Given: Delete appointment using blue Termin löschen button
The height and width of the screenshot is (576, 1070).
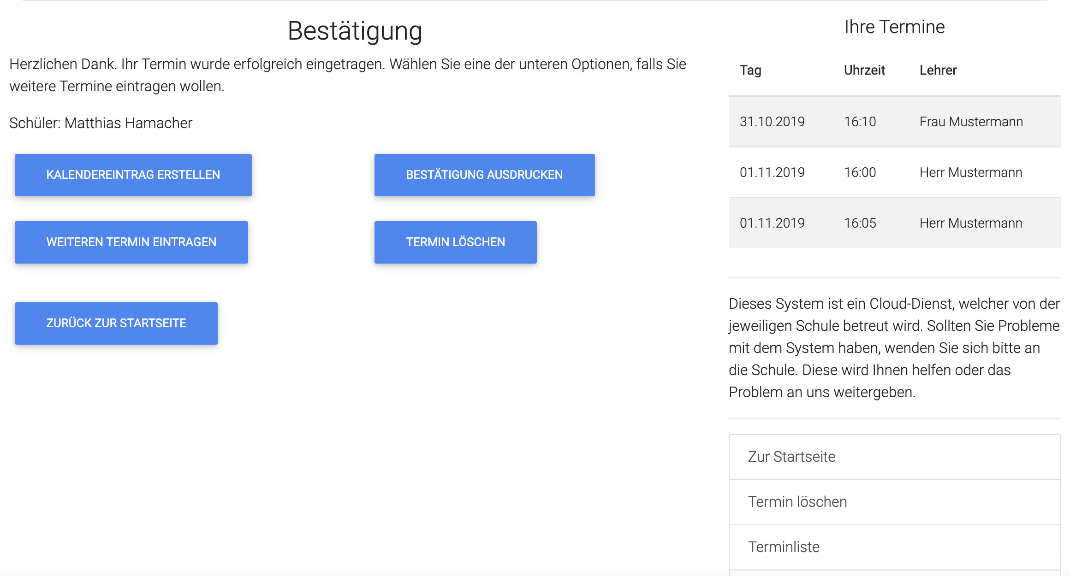Looking at the screenshot, I should click(455, 242).
